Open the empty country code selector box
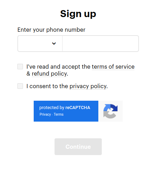The width and height of the screenshot is (156, 177). 40,44
